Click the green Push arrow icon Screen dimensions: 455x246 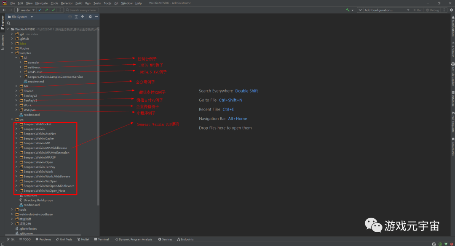[x=46, y=10]
